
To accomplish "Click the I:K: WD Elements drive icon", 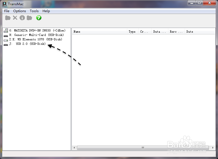I will (x=6, y=40).
